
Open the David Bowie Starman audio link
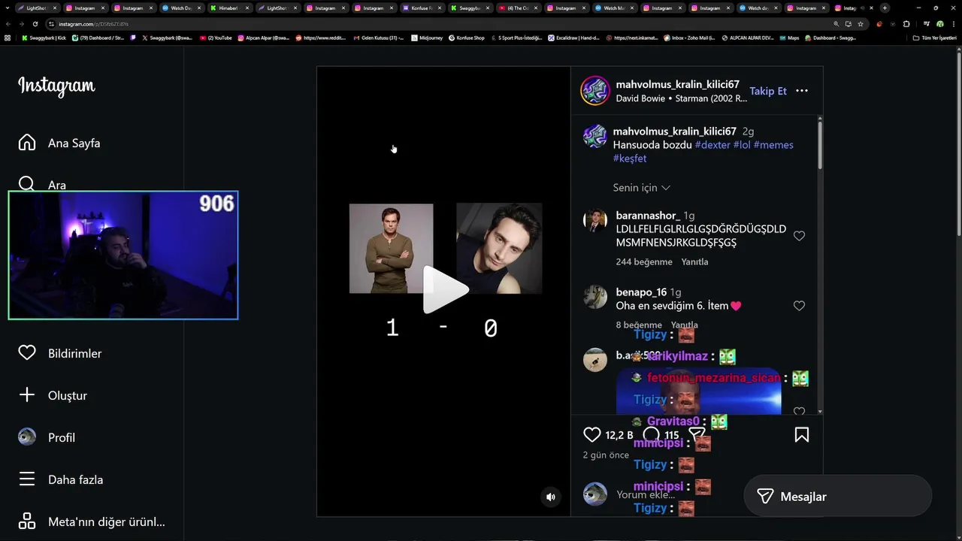(x=682, y=98)
